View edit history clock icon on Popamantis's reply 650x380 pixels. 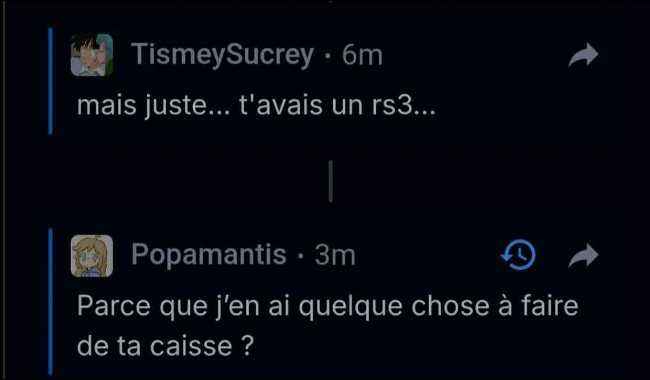[x=518, y=255]
